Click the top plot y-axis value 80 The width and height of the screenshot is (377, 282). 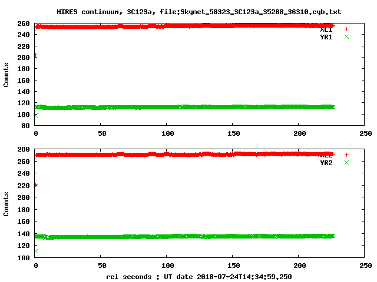[x=25, y=125]
